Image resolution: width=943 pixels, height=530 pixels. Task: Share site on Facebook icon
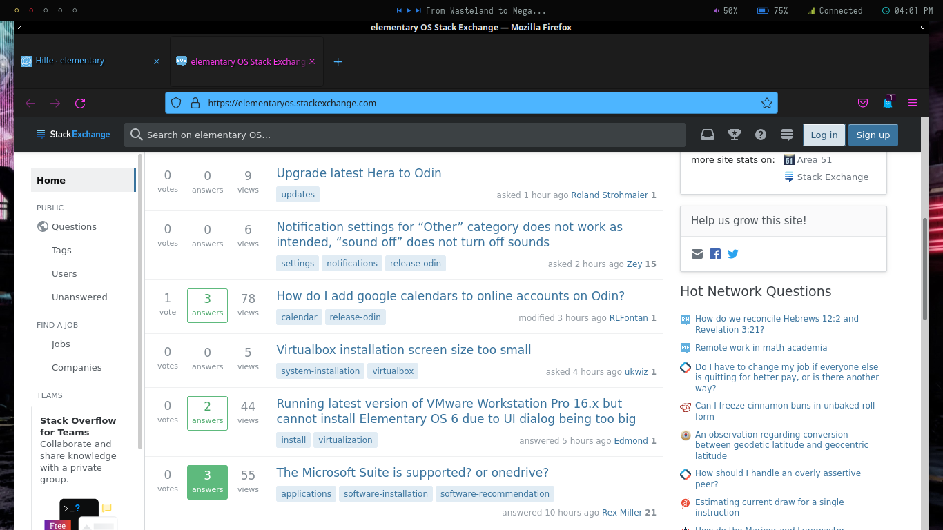715,254
